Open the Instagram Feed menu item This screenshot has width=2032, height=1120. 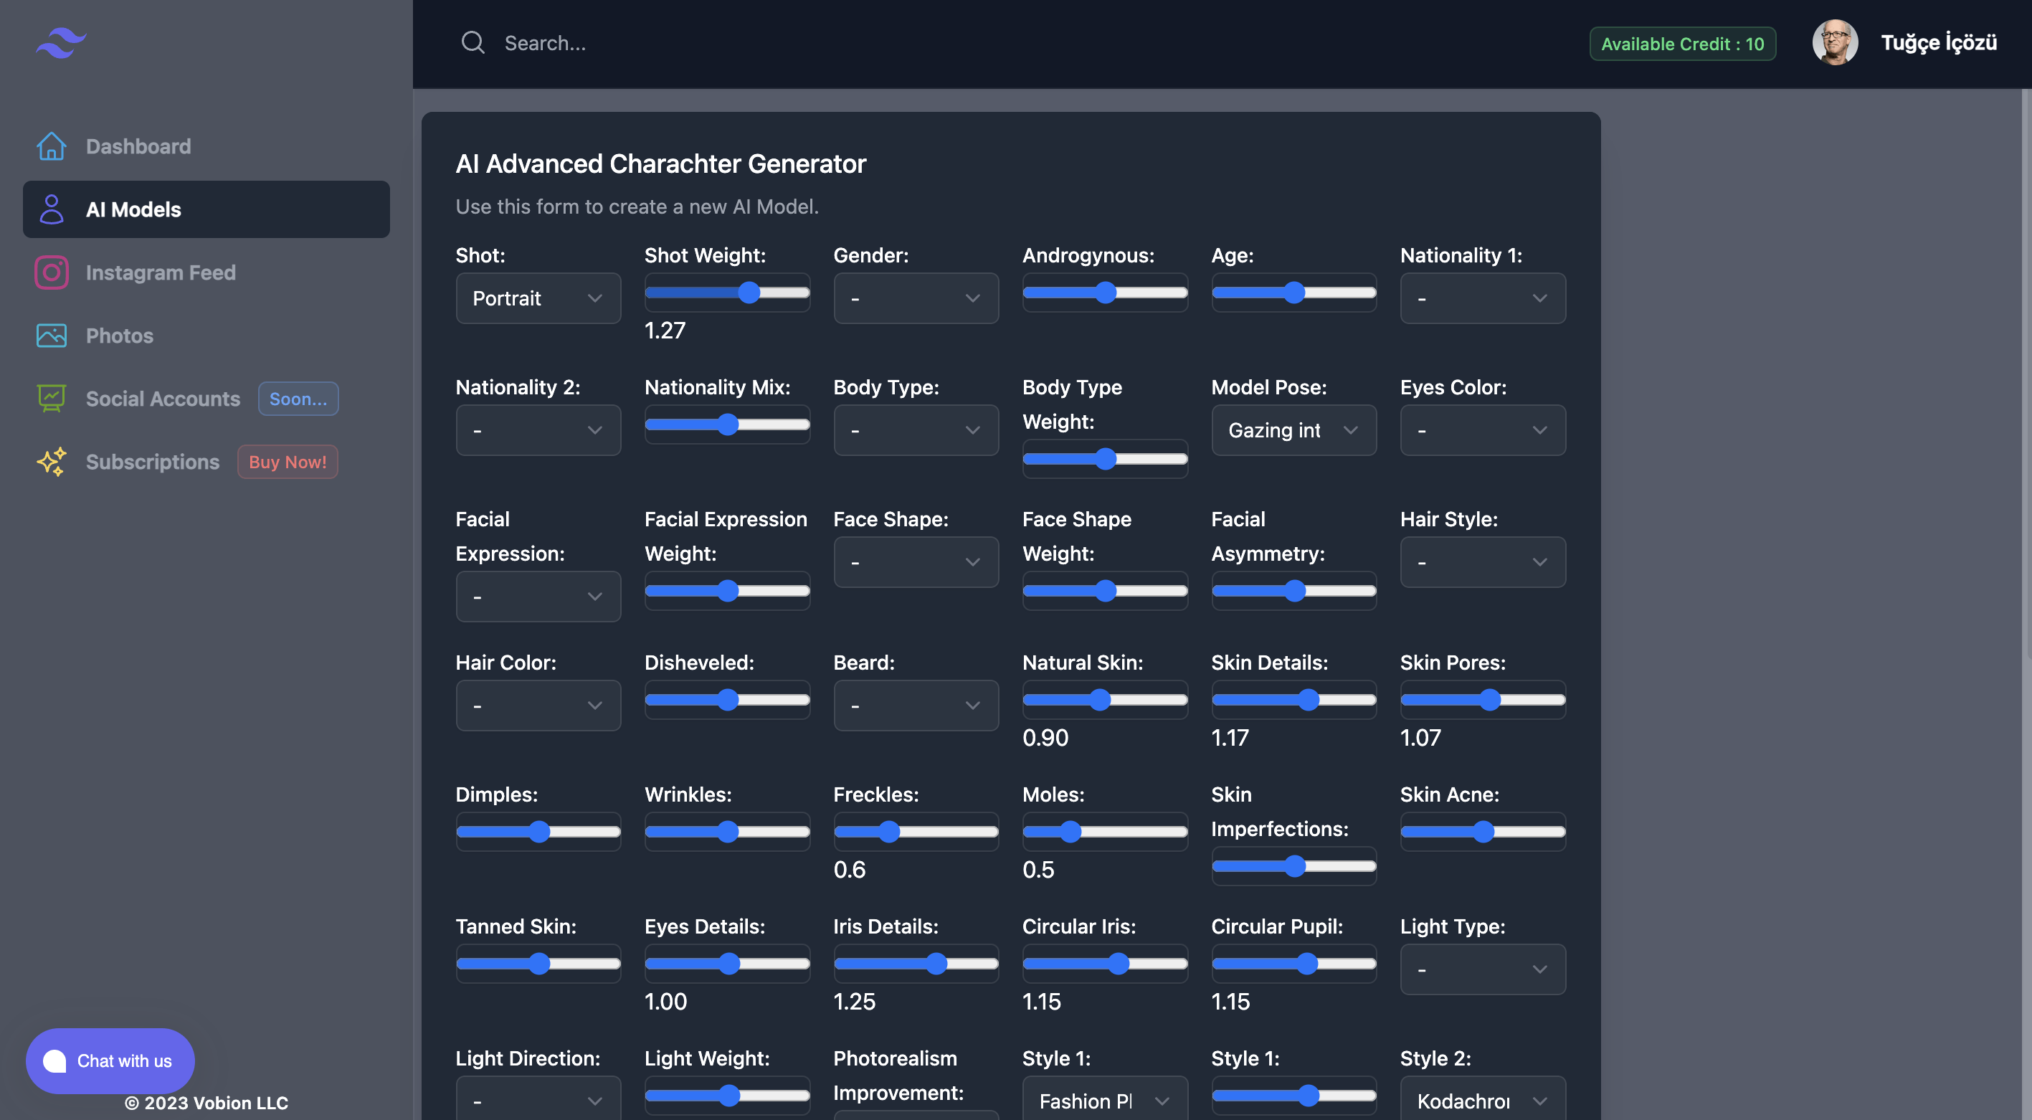tap(160, 272)
